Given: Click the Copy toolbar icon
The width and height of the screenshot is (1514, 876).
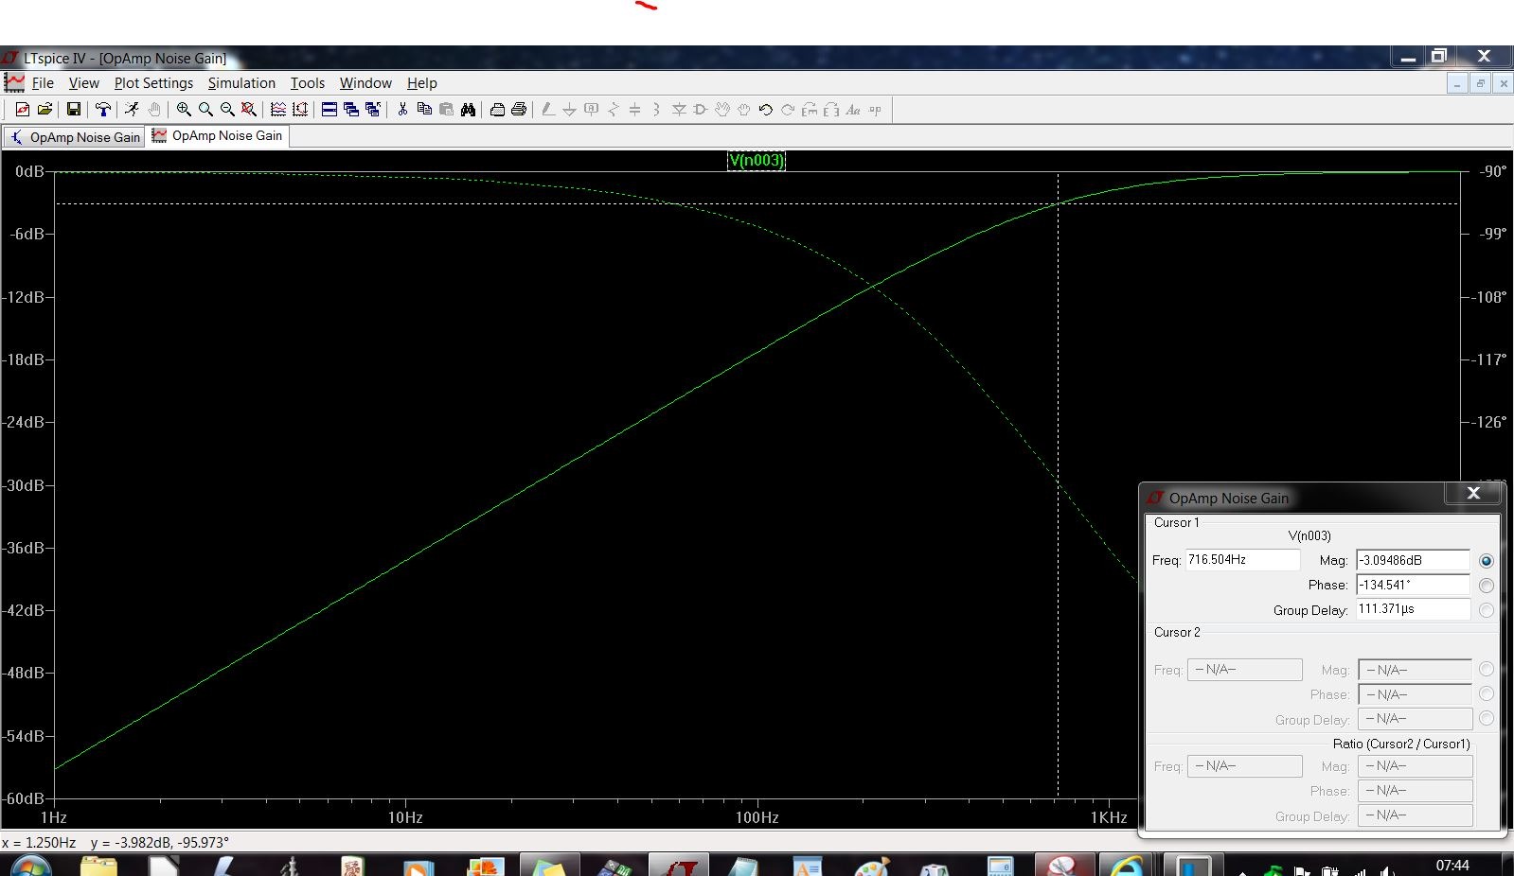Looking at the screenshot, I should pyautogui.click(x=424, y=110).
